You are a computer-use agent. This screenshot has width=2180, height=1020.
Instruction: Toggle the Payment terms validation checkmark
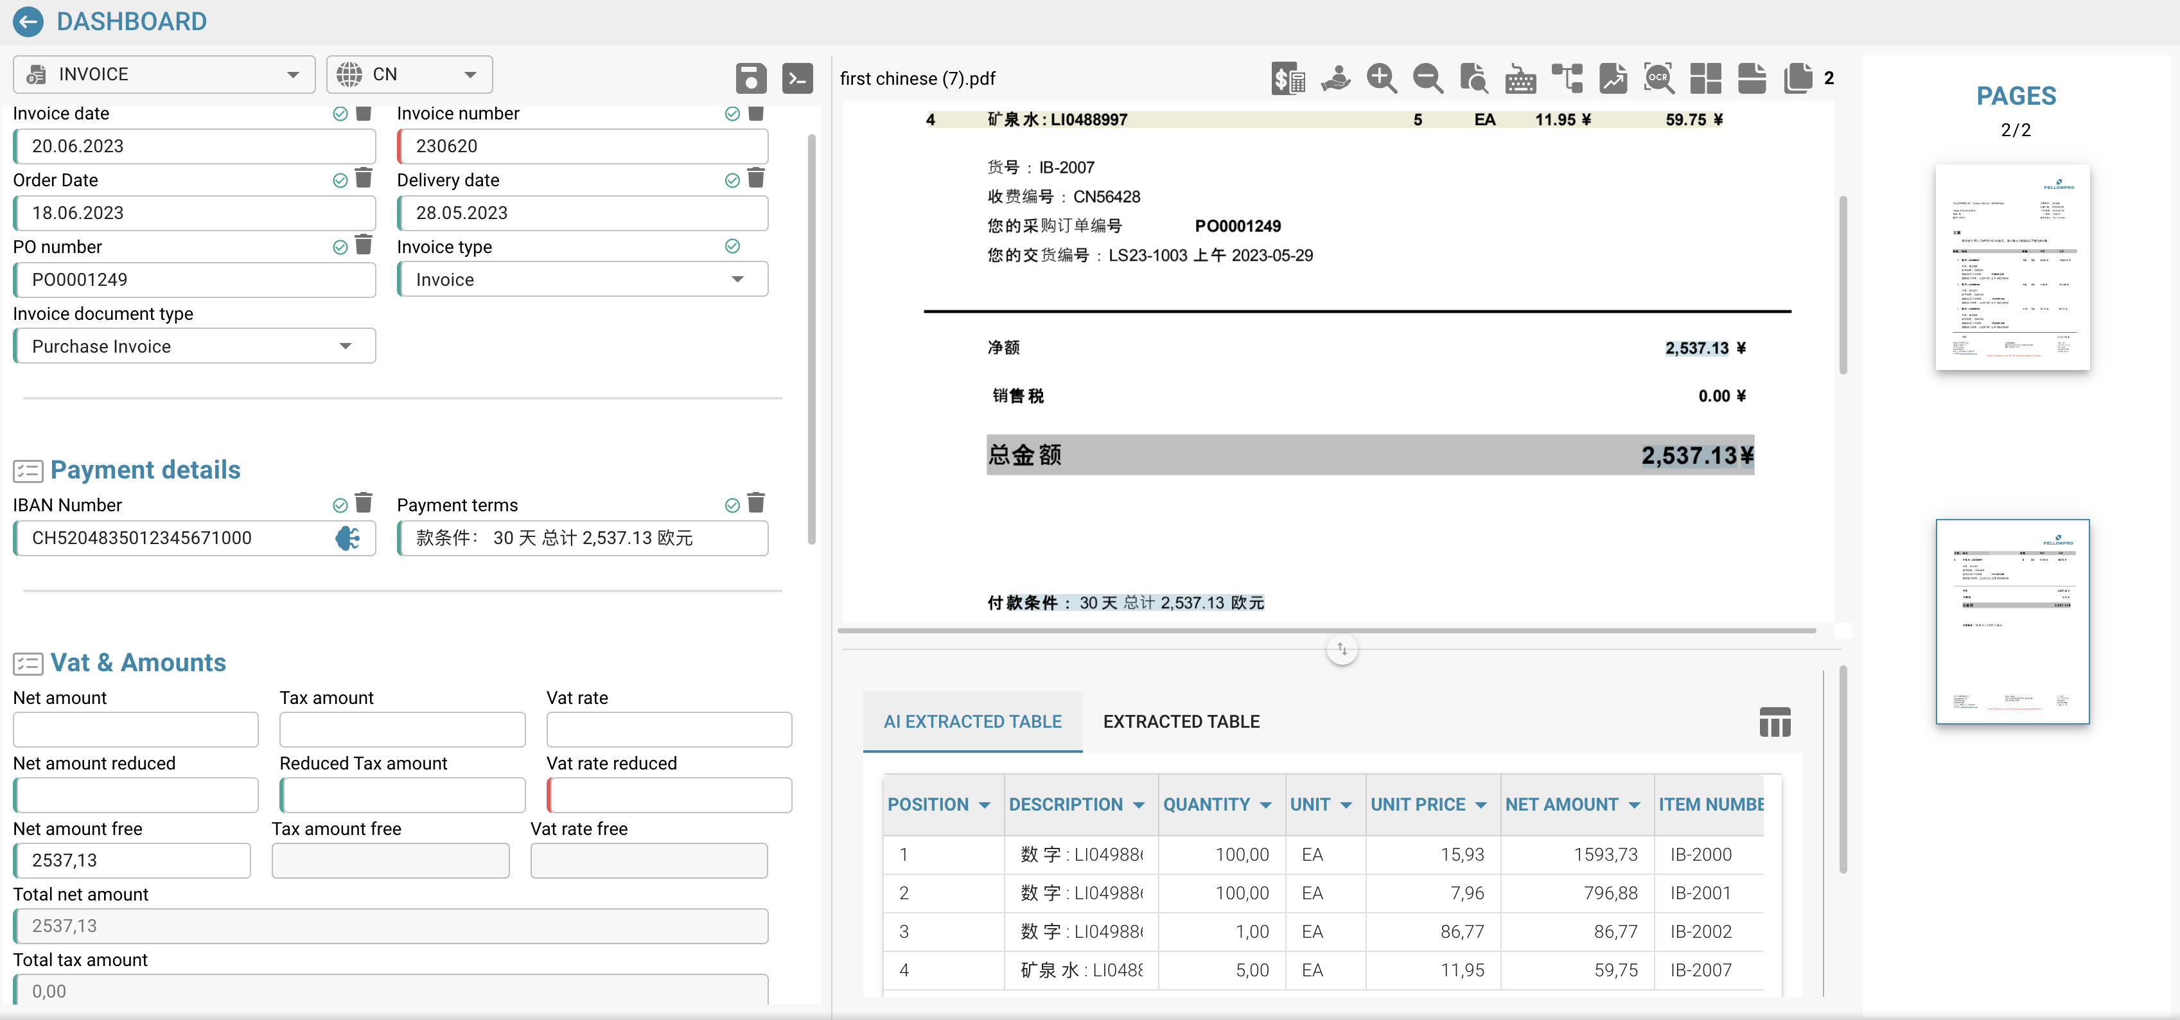tap(732, 504)
